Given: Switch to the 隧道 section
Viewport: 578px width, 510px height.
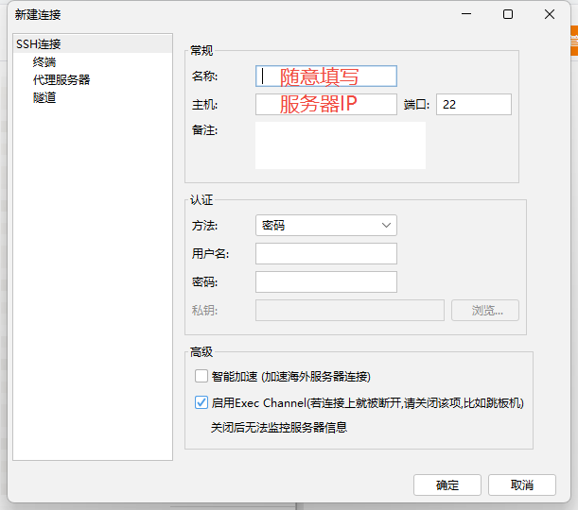Looking at the screenshot, I should pyautogui.click(x=44, y=97).
